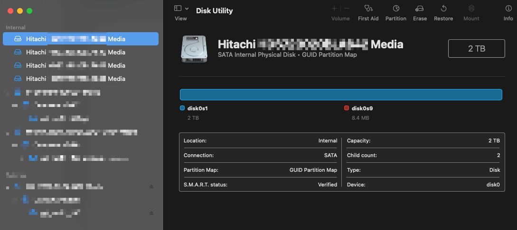Select the highlighted Hitachi Media sidebar row

tap(81, 39)
